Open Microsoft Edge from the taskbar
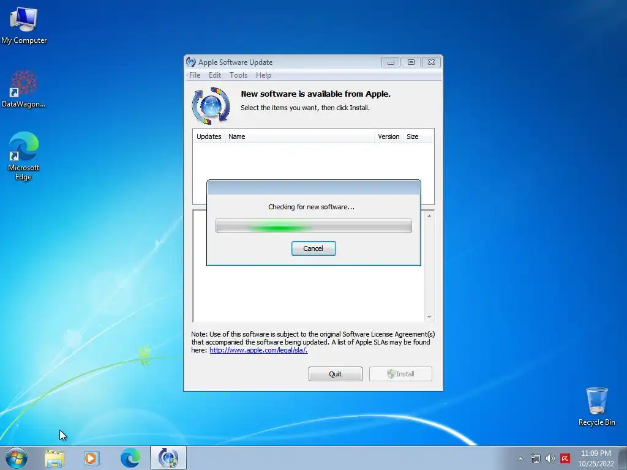 pyautogui.click(x=130, y=458)
